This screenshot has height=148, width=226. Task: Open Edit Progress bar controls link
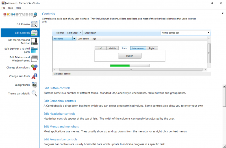tap(60, 139)
